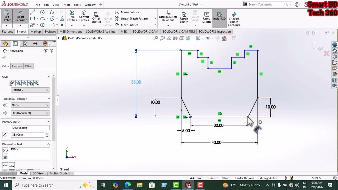Click the Reverse Direction arrow beside 35.00mm
This screenshot has height=190, width=338.
pyautogui.click(x=5, y=135)
